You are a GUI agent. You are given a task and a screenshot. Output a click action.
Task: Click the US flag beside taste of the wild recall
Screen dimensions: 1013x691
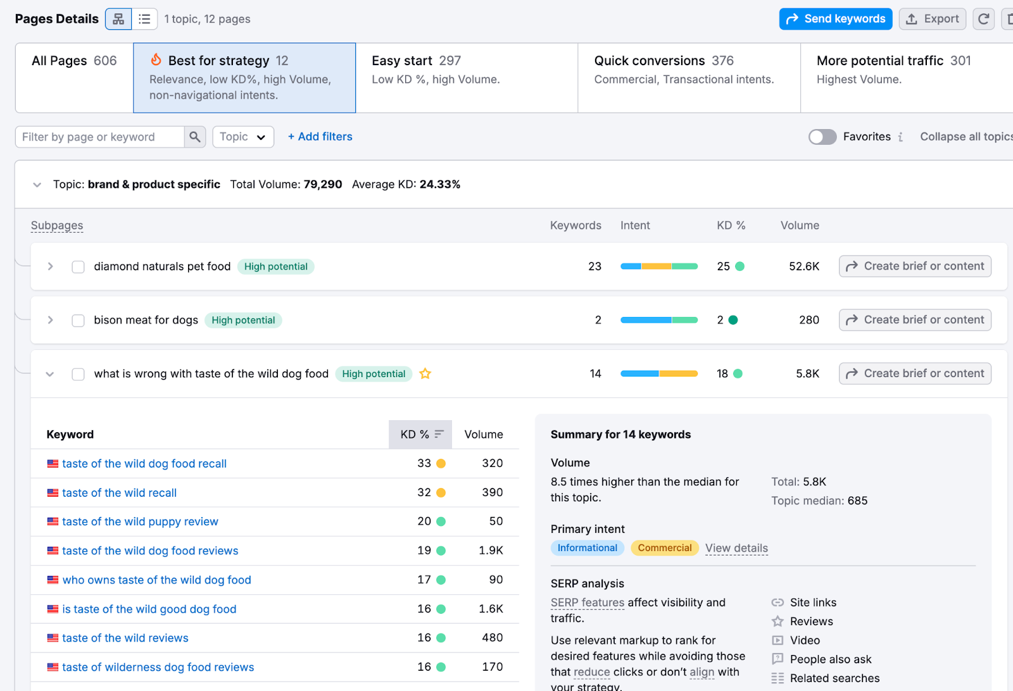point(53,493)
